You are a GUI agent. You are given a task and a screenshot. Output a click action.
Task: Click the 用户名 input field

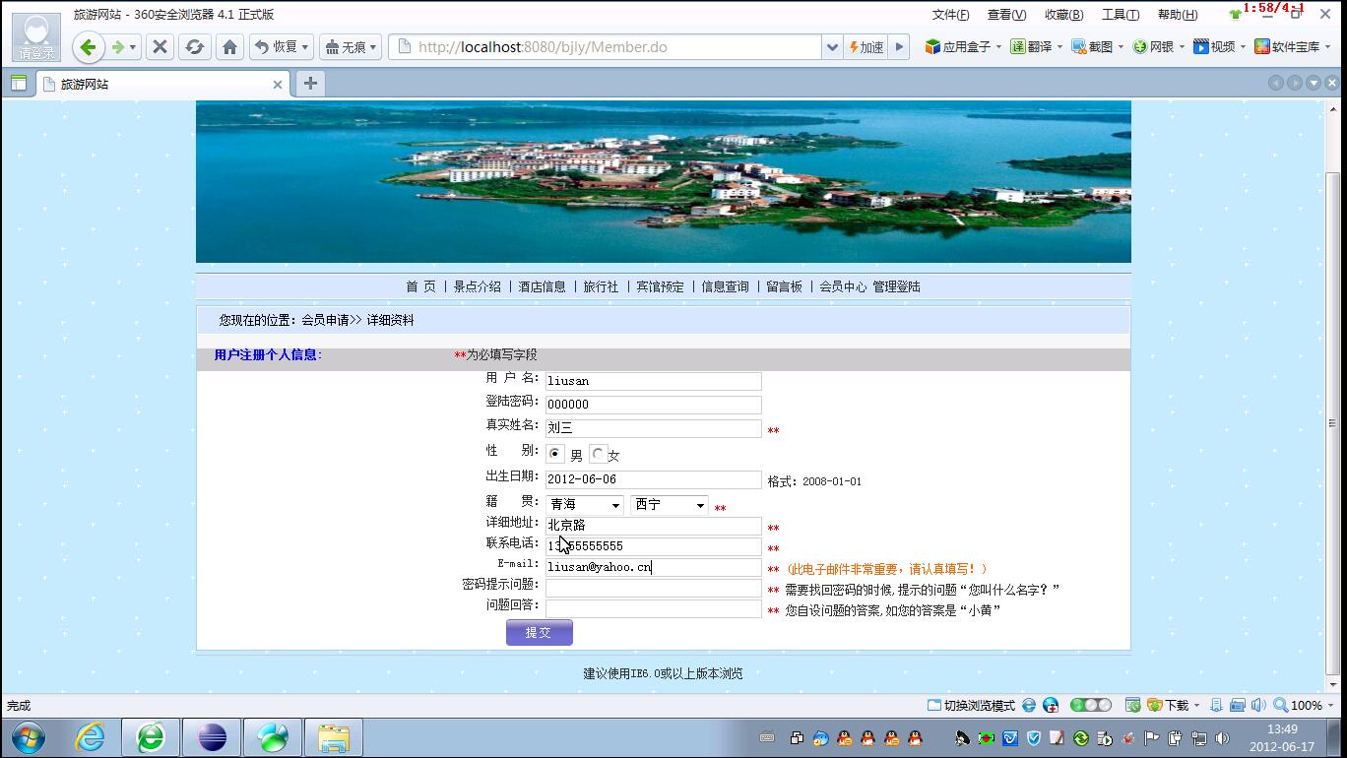pyautogui.click(x=654, y=381)
